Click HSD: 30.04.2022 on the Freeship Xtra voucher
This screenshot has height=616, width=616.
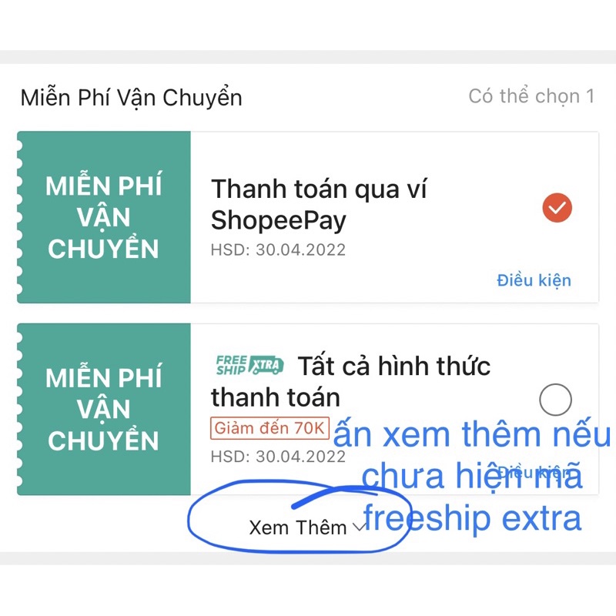278,457
